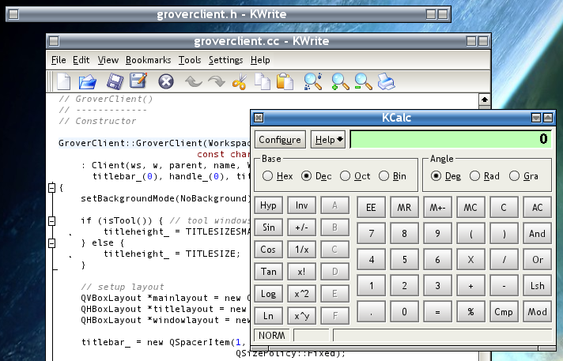
Task: Choose Rad angle mode
Action: pos(485,176)
